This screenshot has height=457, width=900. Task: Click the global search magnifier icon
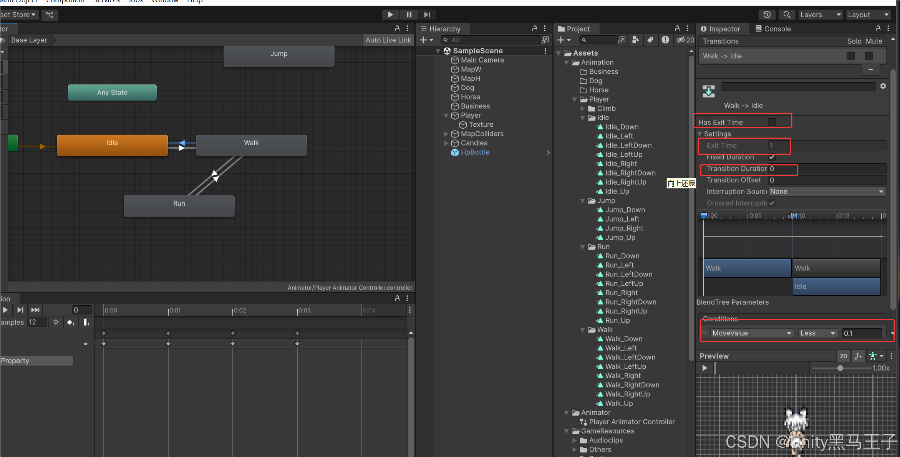tap(787, 15)
